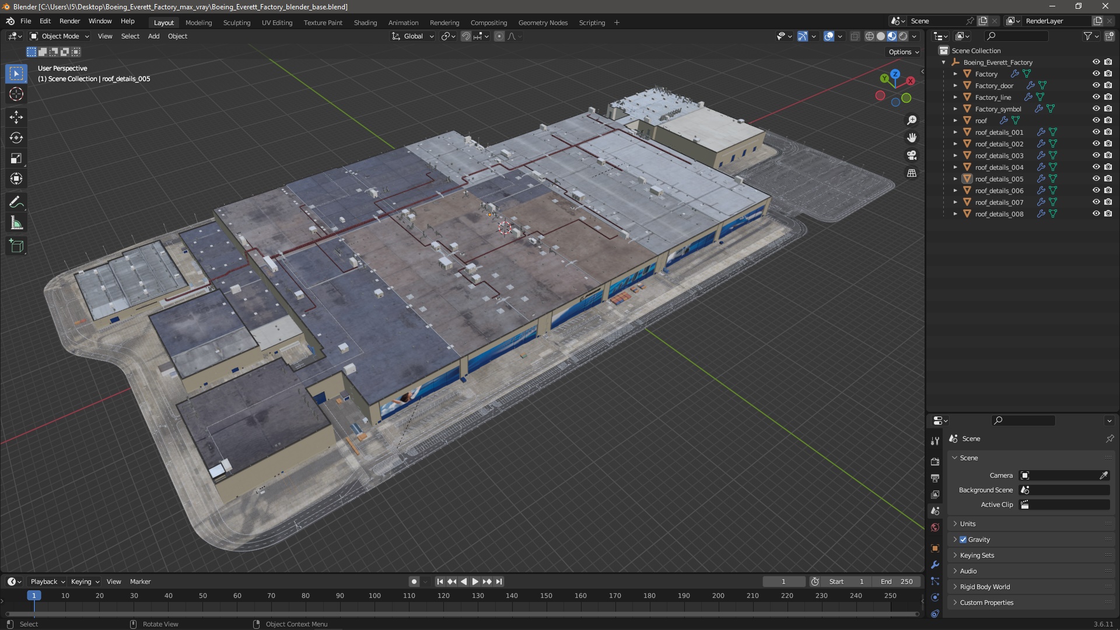
Task: Activate the Move tool
Action: click(16, 117)
